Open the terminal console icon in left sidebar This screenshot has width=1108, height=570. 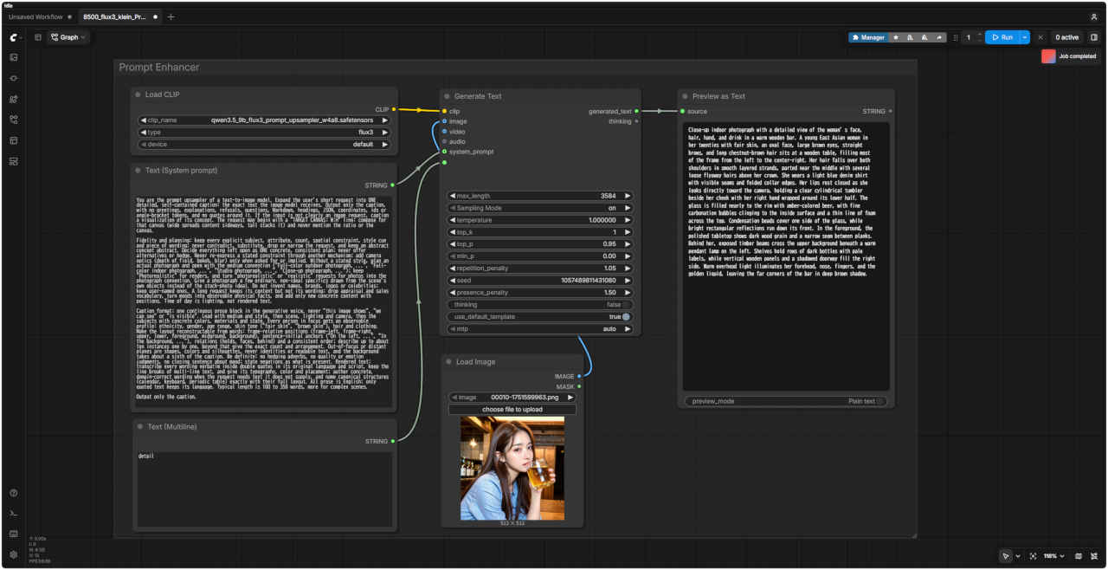coord(14,514)
